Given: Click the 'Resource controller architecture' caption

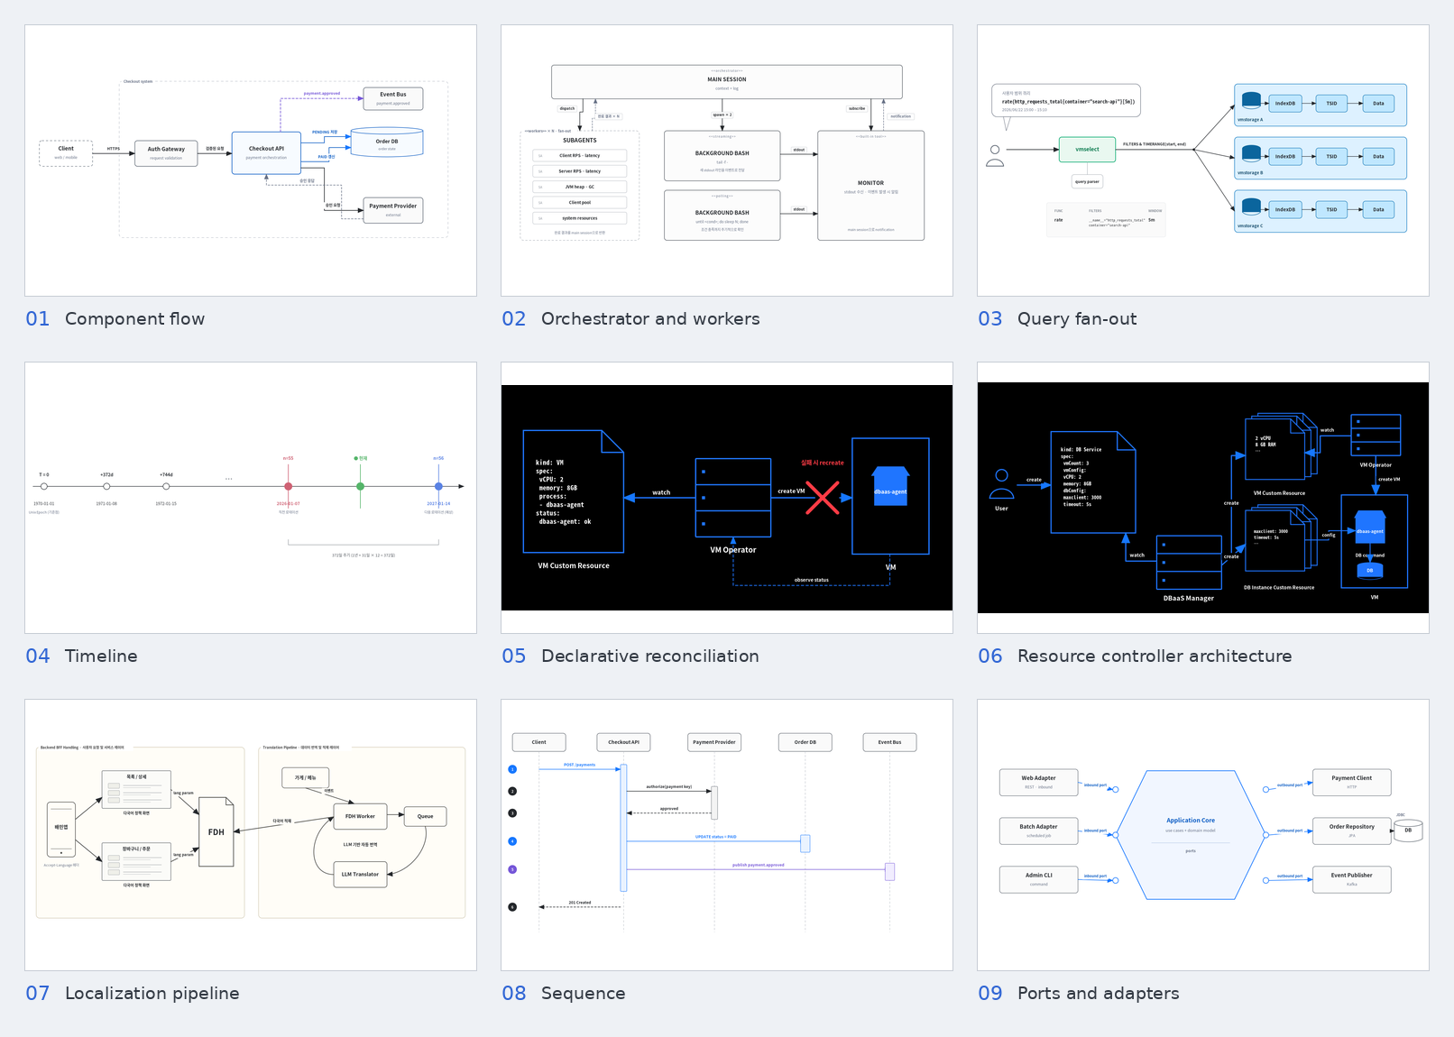Looking at the screenshot, I should [1155, 656].
